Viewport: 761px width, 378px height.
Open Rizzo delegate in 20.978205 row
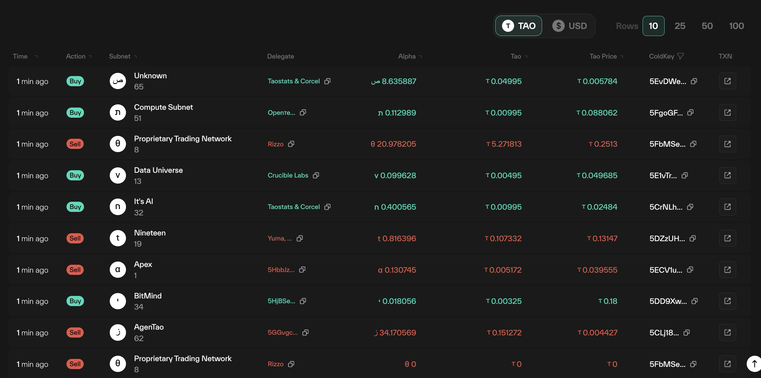[x=276, y=144]
